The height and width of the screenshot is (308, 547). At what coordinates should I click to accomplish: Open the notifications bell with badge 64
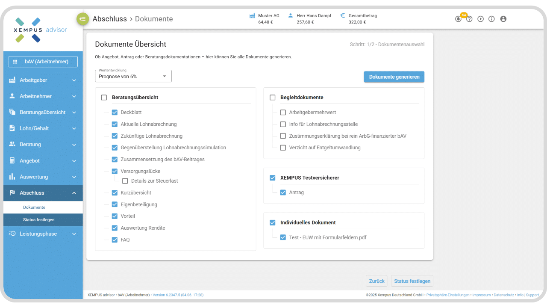tap(458, 19)
